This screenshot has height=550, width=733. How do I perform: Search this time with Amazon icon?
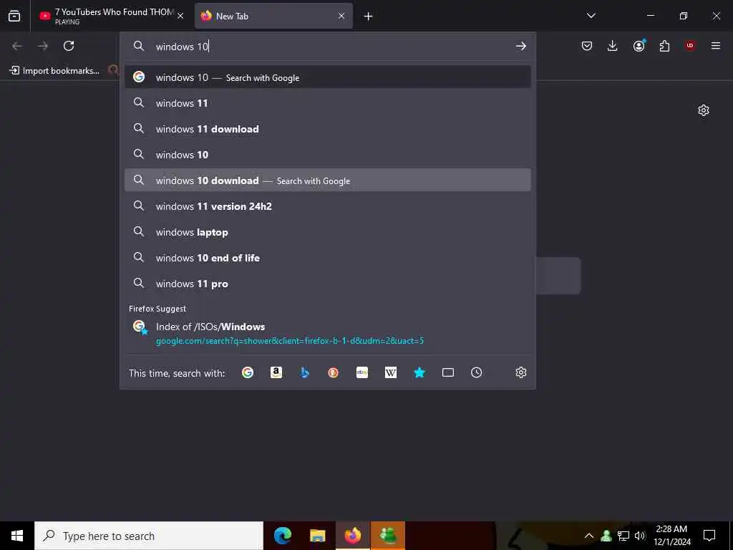click(276, 372)
